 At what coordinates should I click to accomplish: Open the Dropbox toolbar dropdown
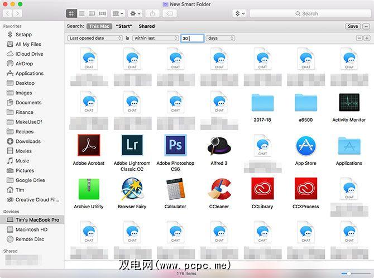pyautogui.click(x=239, y=13)
